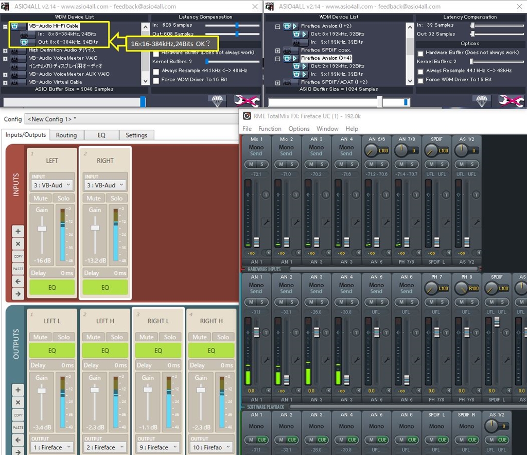Switch to the Routing tab
The width and height of the screenshot is (527, 455).
[66, 135]
